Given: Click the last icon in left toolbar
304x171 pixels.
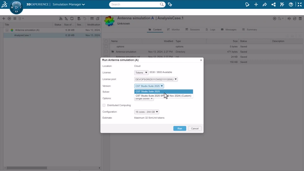Looking at the screenshot, I should pyautogui.click(x=98, y=19).
